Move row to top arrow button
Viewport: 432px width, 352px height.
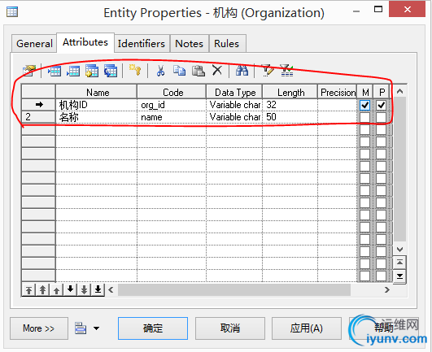tap(29, 289)
